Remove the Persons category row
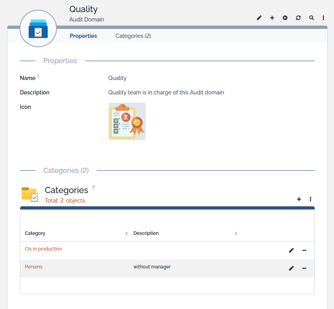 click(x=304, y=268)
